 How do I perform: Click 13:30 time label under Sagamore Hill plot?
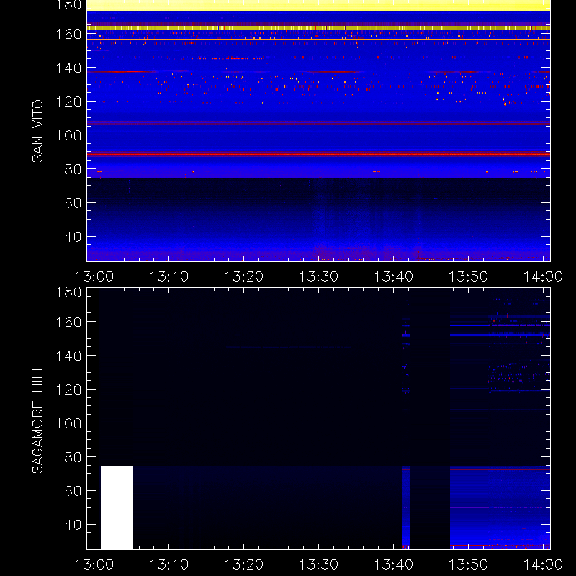coord(319,564)
